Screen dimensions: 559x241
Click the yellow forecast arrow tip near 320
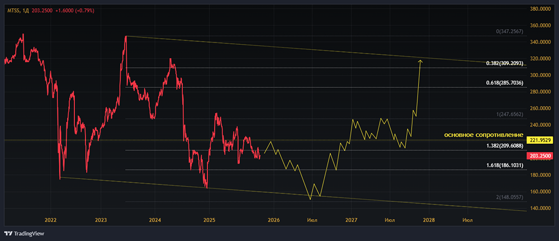click(421, 62)
